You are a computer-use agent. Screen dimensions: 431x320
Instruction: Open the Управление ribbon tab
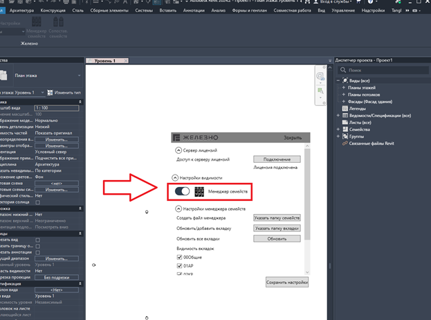pyautogui.click(x=343, y=10)
